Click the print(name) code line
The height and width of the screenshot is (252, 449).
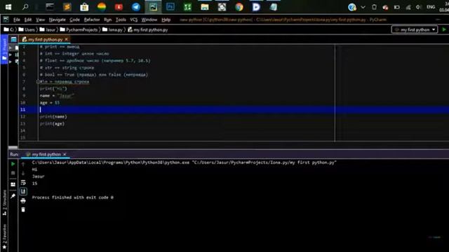pyautogui.click(x=53, y=117)
